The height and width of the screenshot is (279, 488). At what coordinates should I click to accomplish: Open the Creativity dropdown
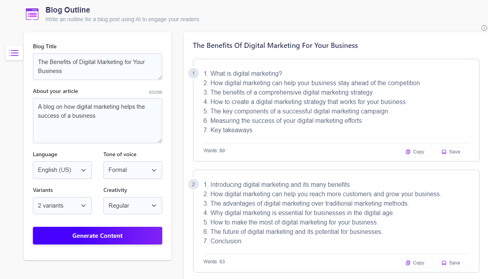tap(132, 205)
